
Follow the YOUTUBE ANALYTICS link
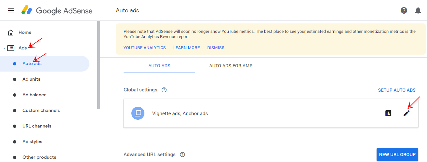tap(145, 47)
